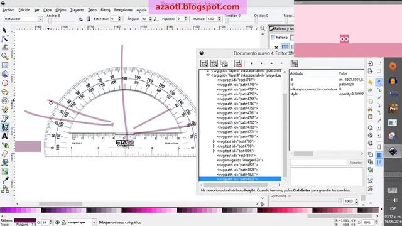This screenshot has height=226, width=402.
Task: Click the Raise node arrow in XML editor
Action: pyautogui.click(x=271, y=63)
